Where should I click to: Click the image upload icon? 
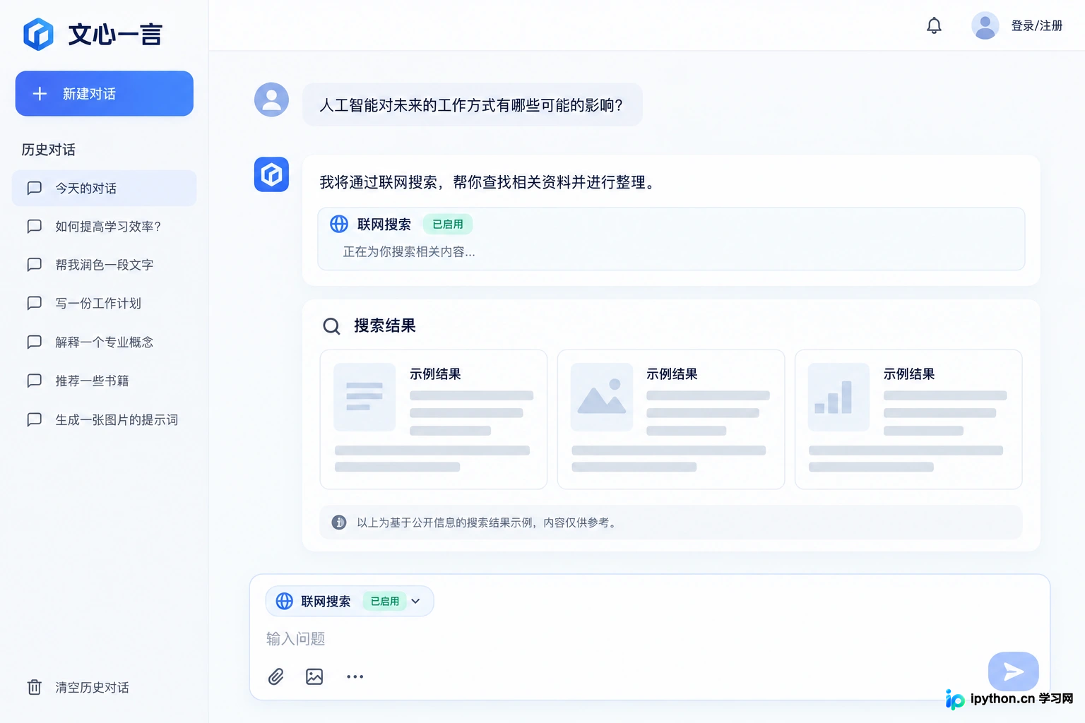[x=314, y=676]
